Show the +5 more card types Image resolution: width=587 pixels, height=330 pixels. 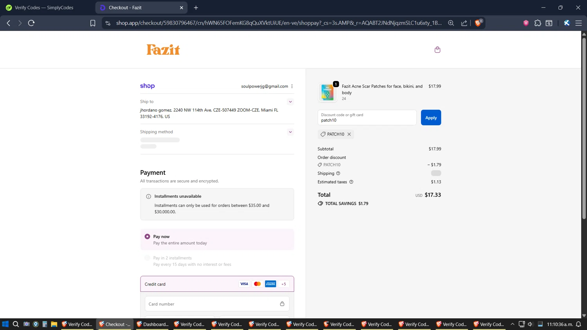coord(284,284)
